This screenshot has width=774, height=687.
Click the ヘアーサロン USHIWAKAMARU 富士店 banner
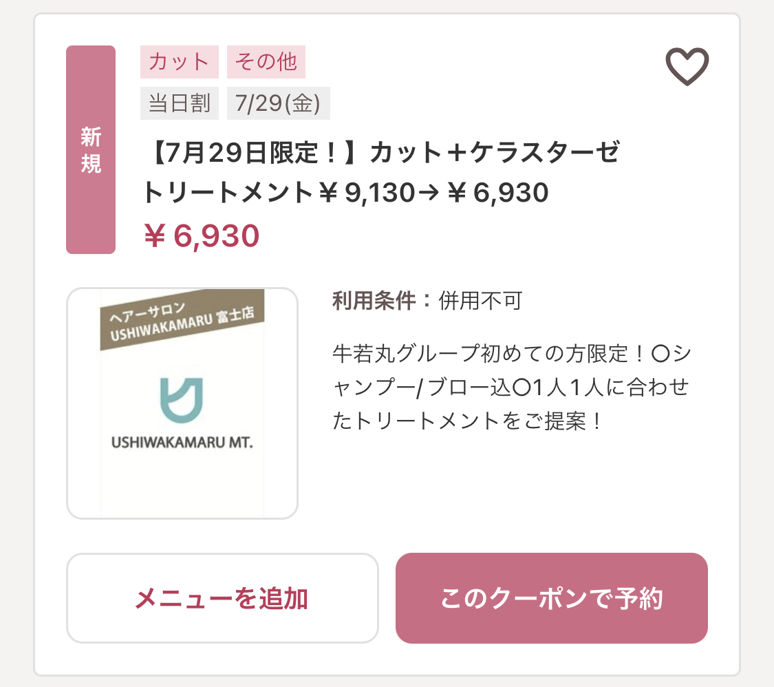[x=182, y=319]
